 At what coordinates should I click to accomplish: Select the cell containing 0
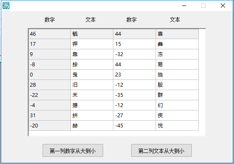click(49, 75)
